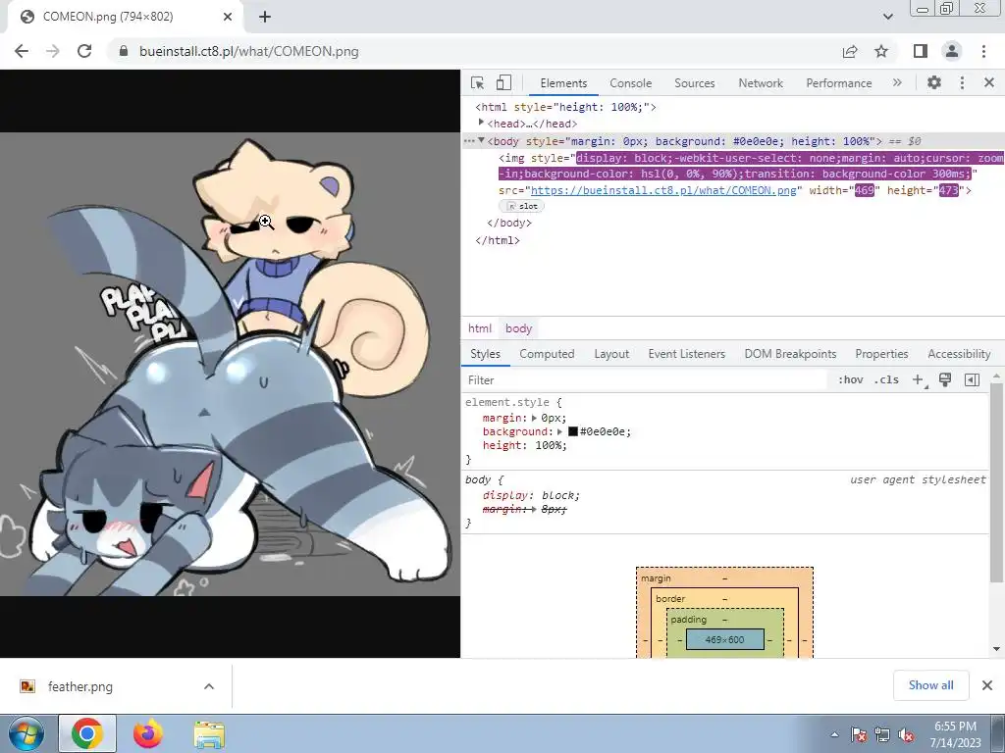Screen dimensions: 1005x753
Task: Click the margin region of box model
Action: tap(725, 577)
